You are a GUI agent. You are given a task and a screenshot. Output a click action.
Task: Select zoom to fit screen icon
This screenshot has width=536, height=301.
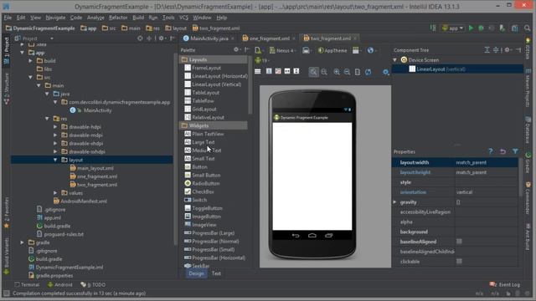(x=313, y=72)
